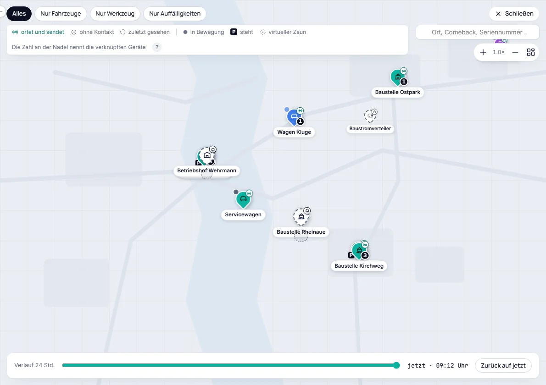Open the Baustelle Ostpark map pin

click(x=397, y=77)
